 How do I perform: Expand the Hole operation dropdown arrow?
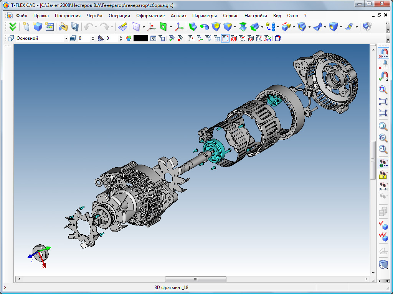coord(341,27)
